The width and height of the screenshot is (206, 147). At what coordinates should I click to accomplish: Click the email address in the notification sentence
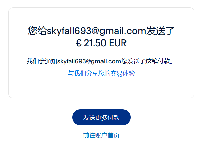(89, 61)
